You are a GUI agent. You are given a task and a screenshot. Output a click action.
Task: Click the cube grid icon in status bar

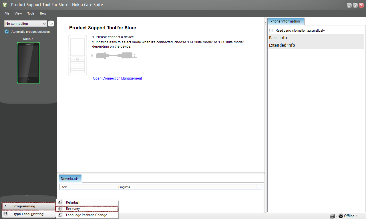click(332, 216)
